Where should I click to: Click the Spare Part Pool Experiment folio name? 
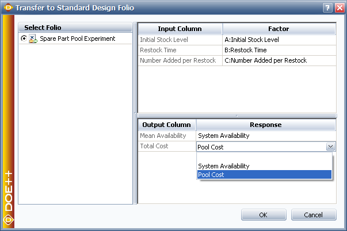(x=78, y=38)
